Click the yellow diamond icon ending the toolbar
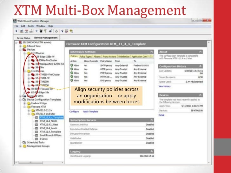The image size is (231, 173). tap(71, 31)
